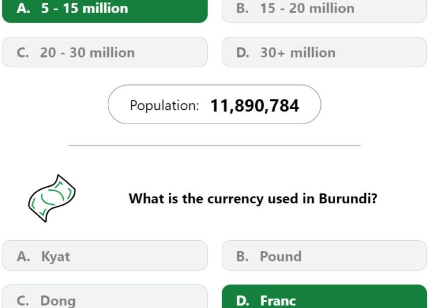Select the Franc answer option

click(x=324, y=297)
